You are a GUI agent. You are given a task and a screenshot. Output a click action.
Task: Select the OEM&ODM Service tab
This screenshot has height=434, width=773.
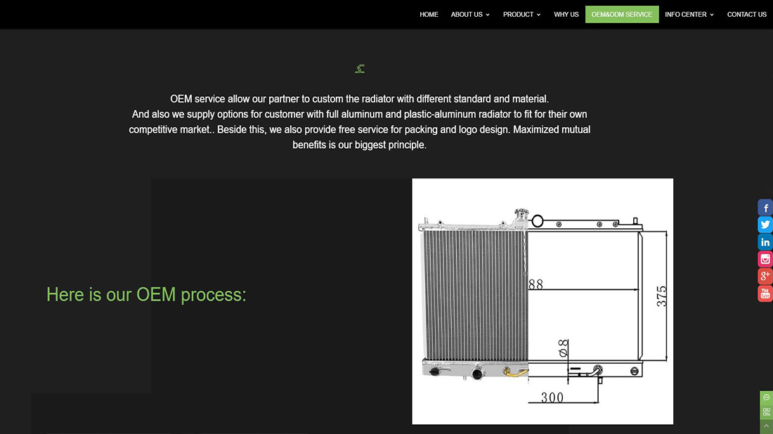click(x=622, y=15)
